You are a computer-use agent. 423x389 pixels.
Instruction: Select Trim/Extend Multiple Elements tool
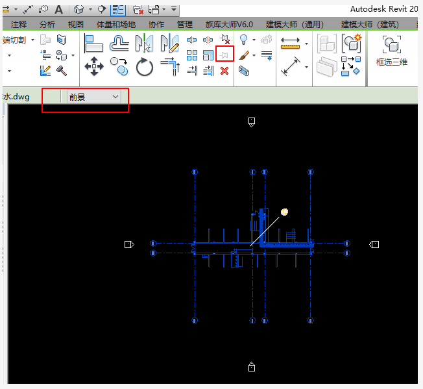click(x=208, y=71)
